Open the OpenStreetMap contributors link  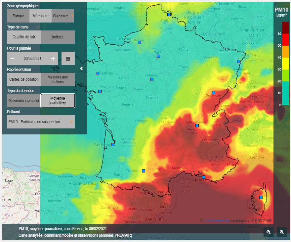click(x=216, y=220)
